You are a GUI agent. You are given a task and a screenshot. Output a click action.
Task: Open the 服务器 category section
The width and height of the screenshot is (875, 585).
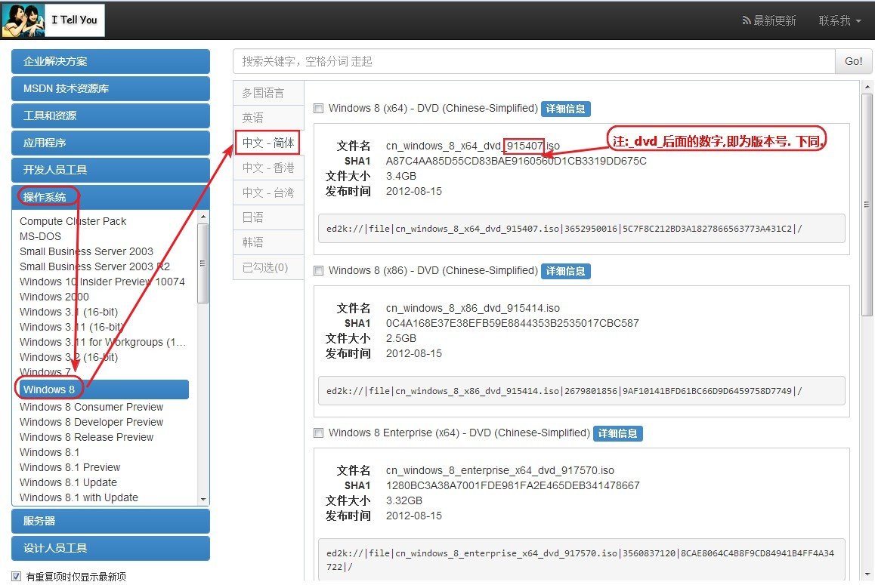pyautogui.click(x=110, y=521)
